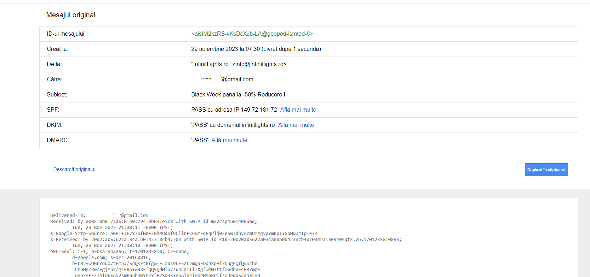Click the Delivered-To header line
This screenshot has width=590, height=277.
(x=99, y=216)
